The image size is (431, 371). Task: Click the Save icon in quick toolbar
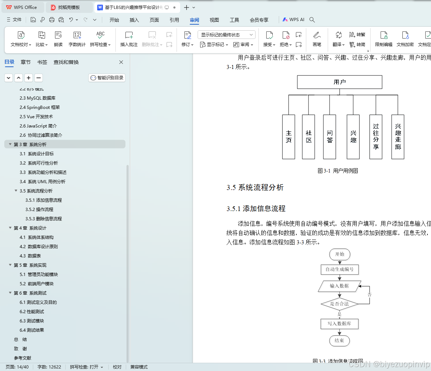(33, 20)
